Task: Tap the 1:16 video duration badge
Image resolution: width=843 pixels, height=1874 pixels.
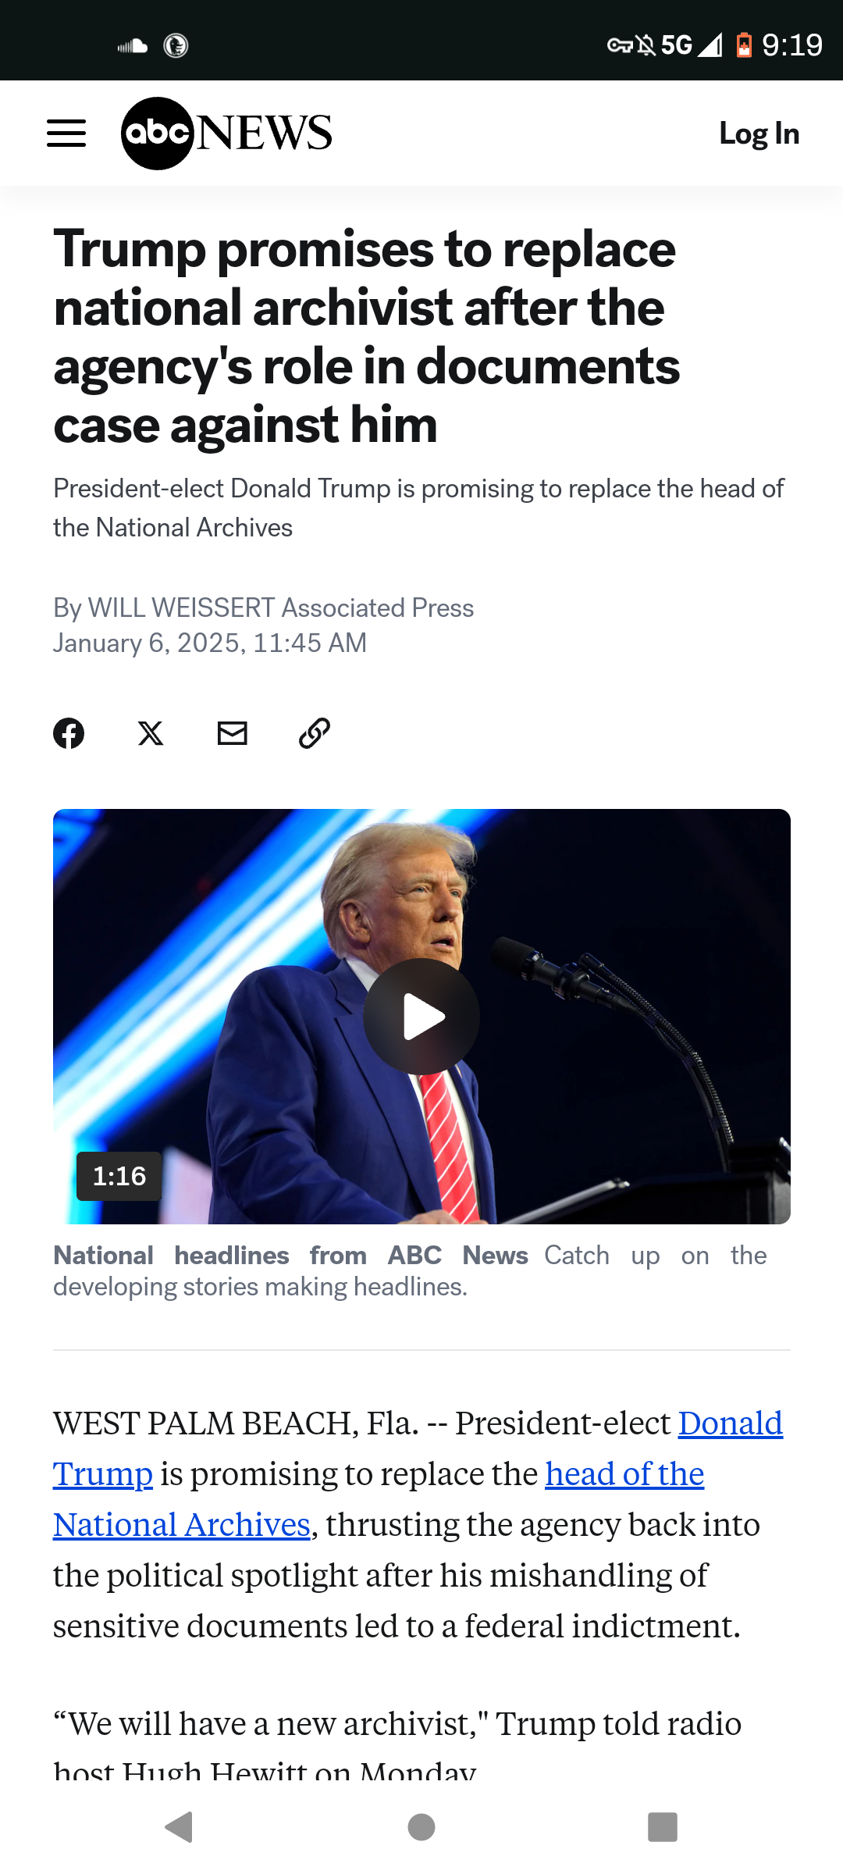Action: coord(119,1176)
